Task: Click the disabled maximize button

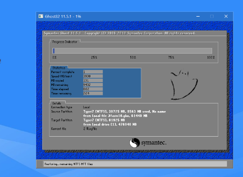Action: (212, 16)
